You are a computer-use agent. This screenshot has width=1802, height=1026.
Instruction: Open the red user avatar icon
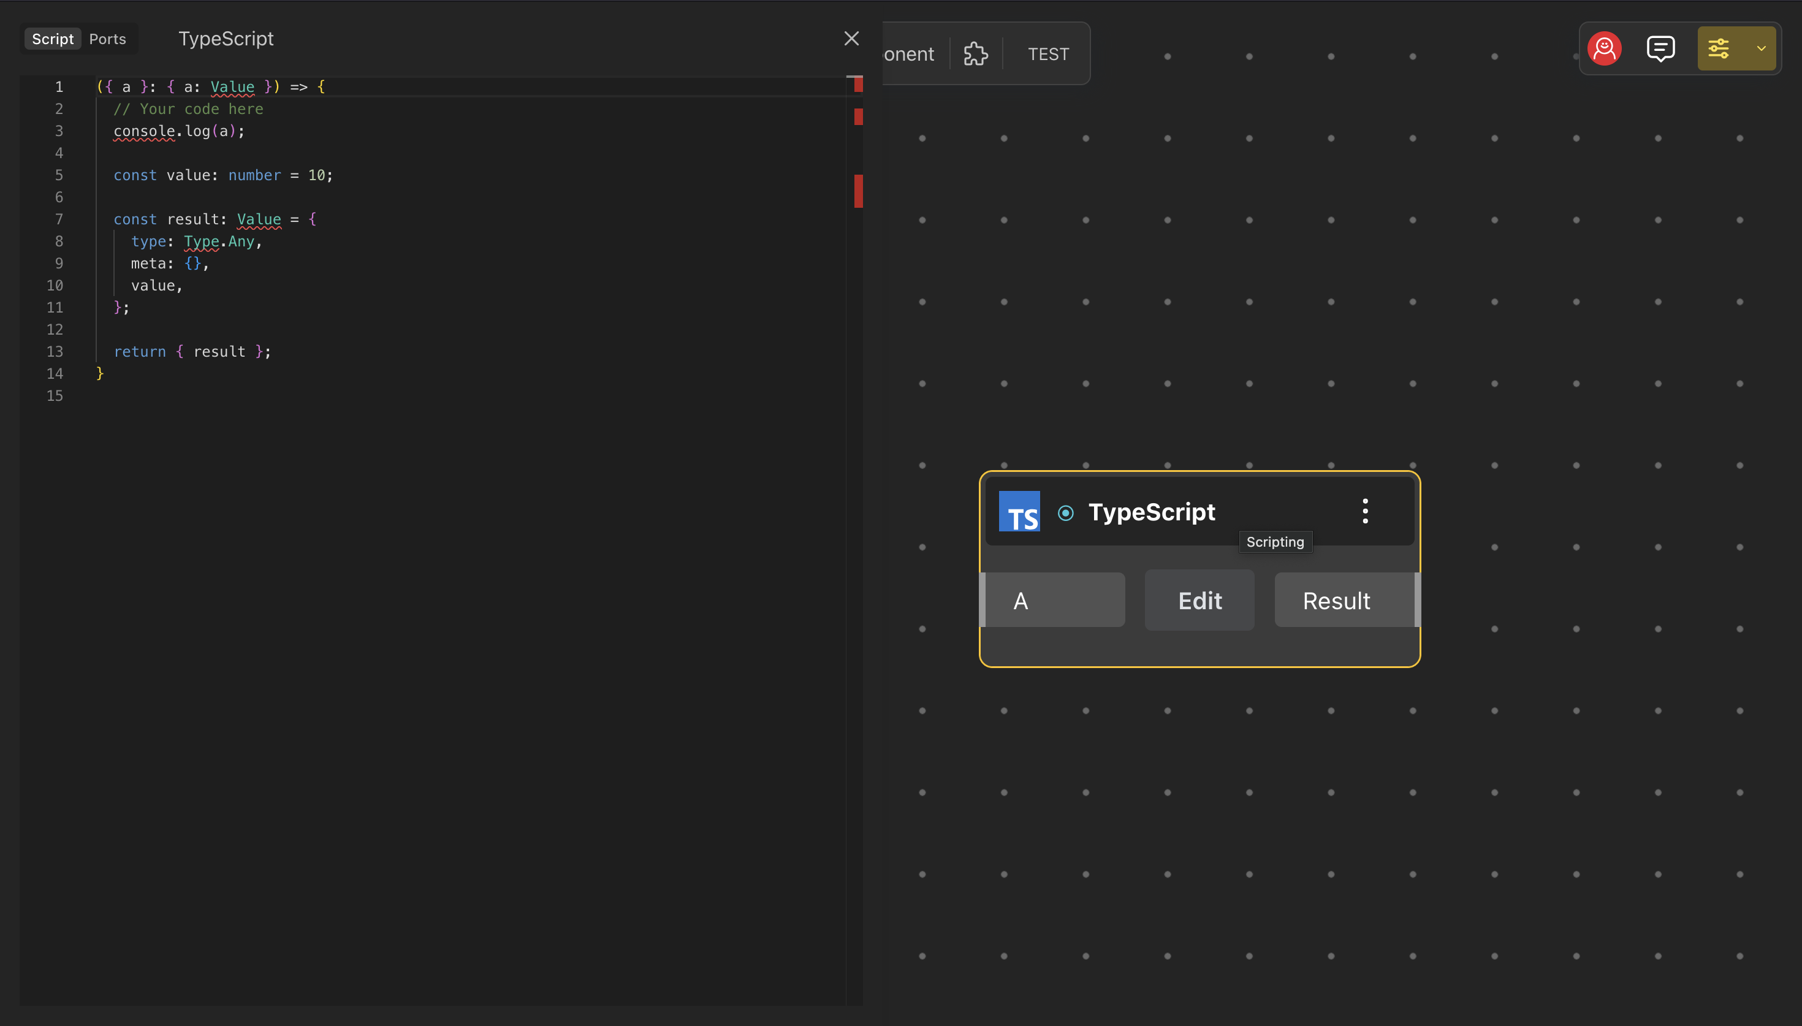coord(1604,48)
